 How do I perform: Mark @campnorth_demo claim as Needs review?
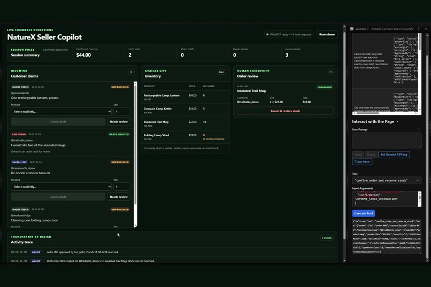tap(119, 197)
